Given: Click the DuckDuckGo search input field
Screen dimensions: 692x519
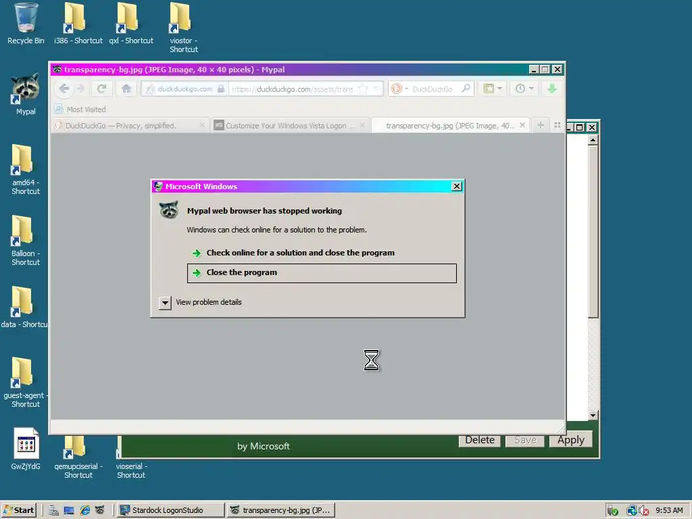Looking at the screenshot, I should click(433, 89).
